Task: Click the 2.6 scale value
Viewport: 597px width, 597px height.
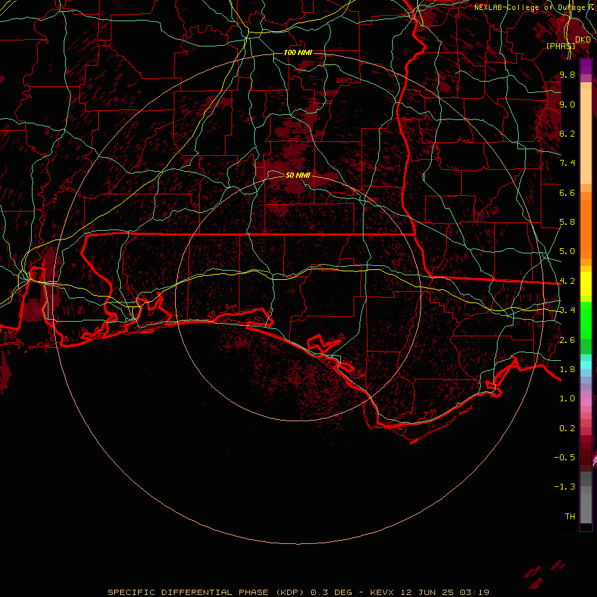Action: coord(567,340)
